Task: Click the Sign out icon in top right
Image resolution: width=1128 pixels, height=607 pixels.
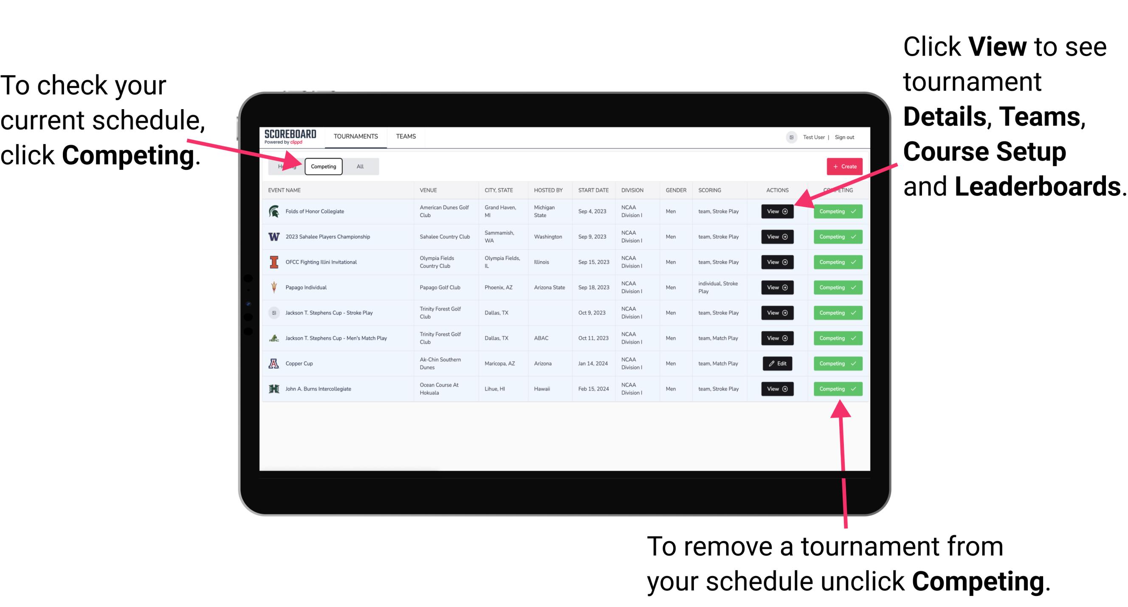Action: (851, 136)
